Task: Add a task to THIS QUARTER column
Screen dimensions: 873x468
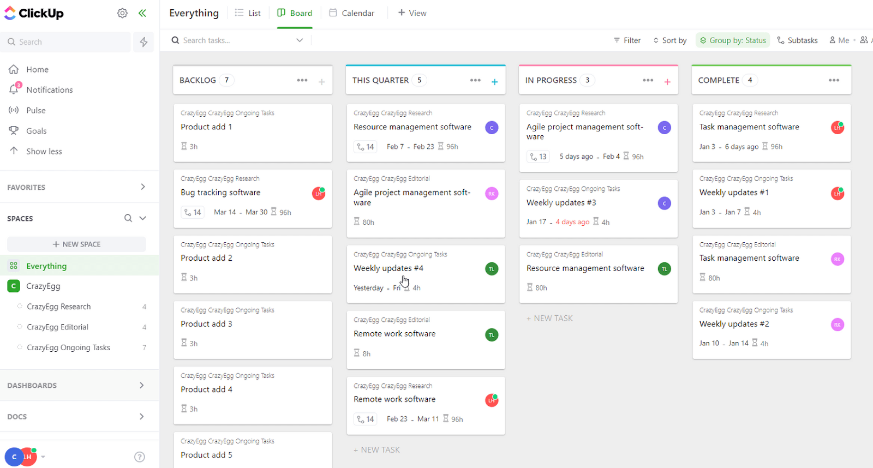Action: pos(494,82)
